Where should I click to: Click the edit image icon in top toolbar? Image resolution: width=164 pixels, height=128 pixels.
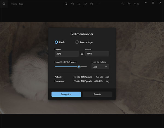coord(66,4)
